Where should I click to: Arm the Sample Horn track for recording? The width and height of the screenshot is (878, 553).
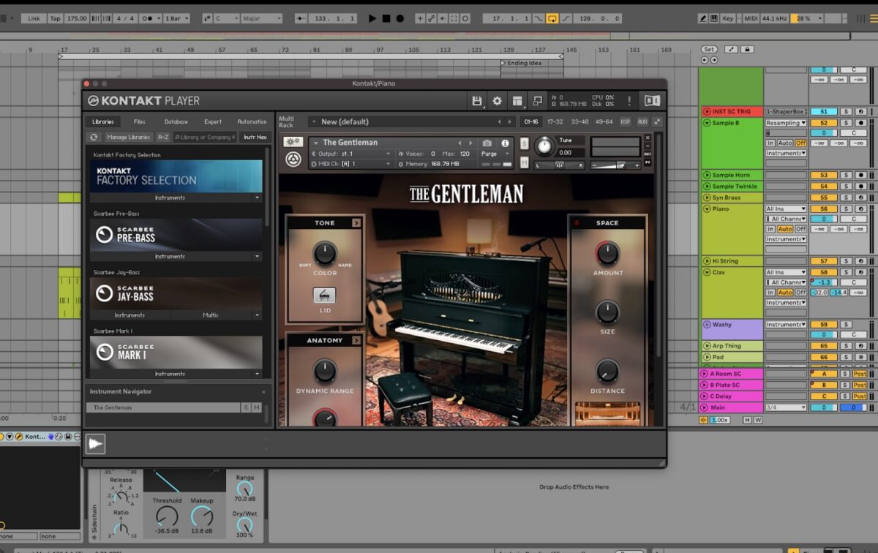tap(860, 176)
